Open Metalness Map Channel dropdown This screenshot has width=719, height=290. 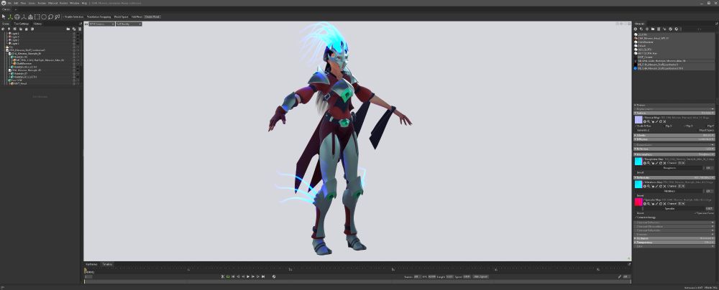click(682, 186)
